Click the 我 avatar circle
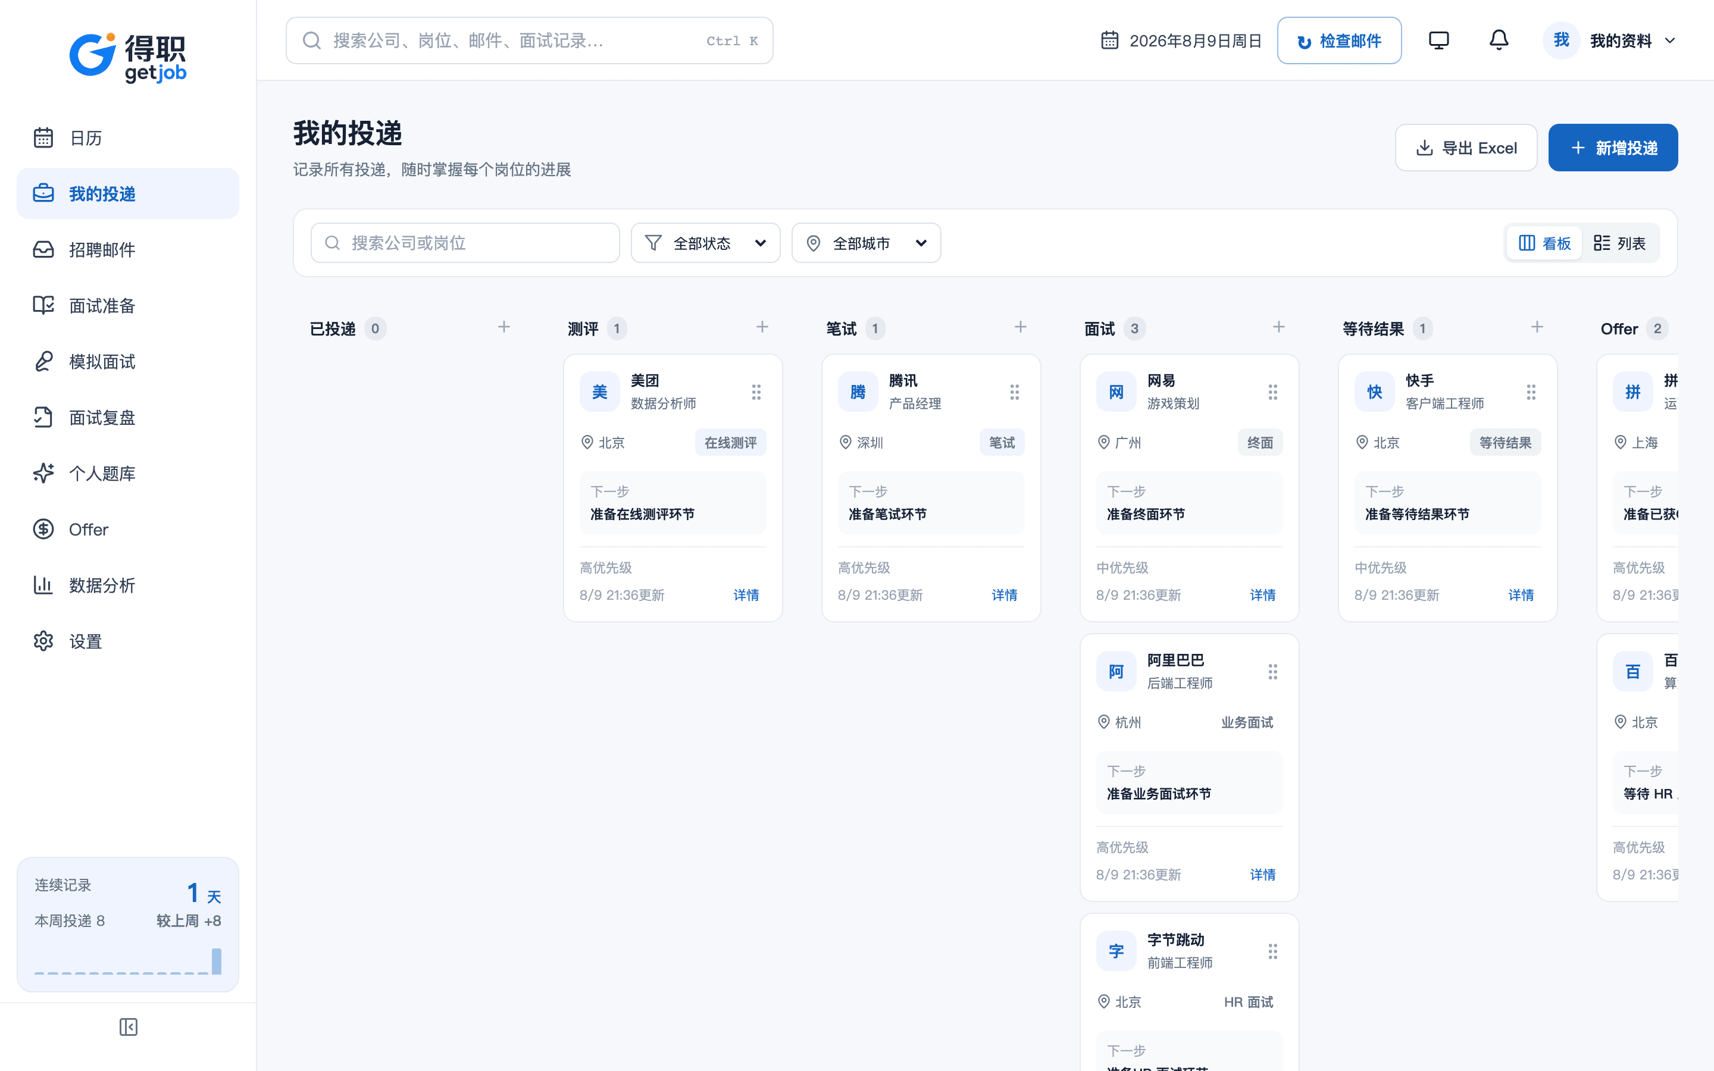1714x1071 pixels. (x=1561, y=40)
